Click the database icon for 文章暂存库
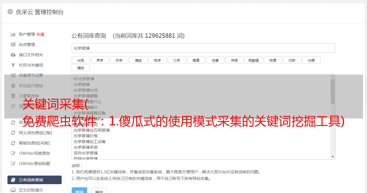 (13, 96)
